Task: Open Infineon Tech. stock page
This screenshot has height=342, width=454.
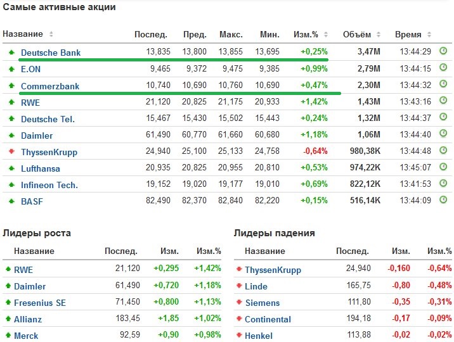Action: point(49,184)
